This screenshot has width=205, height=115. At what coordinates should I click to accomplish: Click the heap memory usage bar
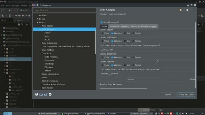coord(149,110)
